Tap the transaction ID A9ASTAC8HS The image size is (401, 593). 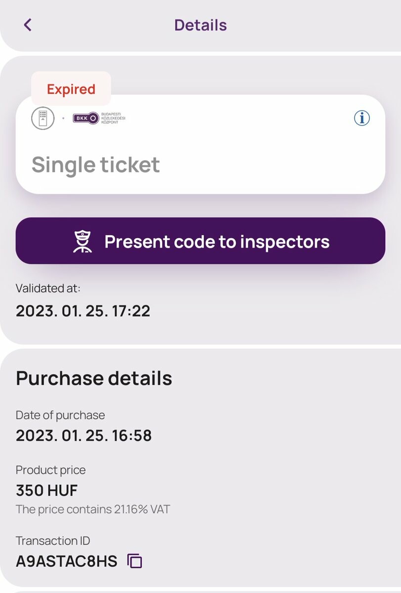pos(66,561)
